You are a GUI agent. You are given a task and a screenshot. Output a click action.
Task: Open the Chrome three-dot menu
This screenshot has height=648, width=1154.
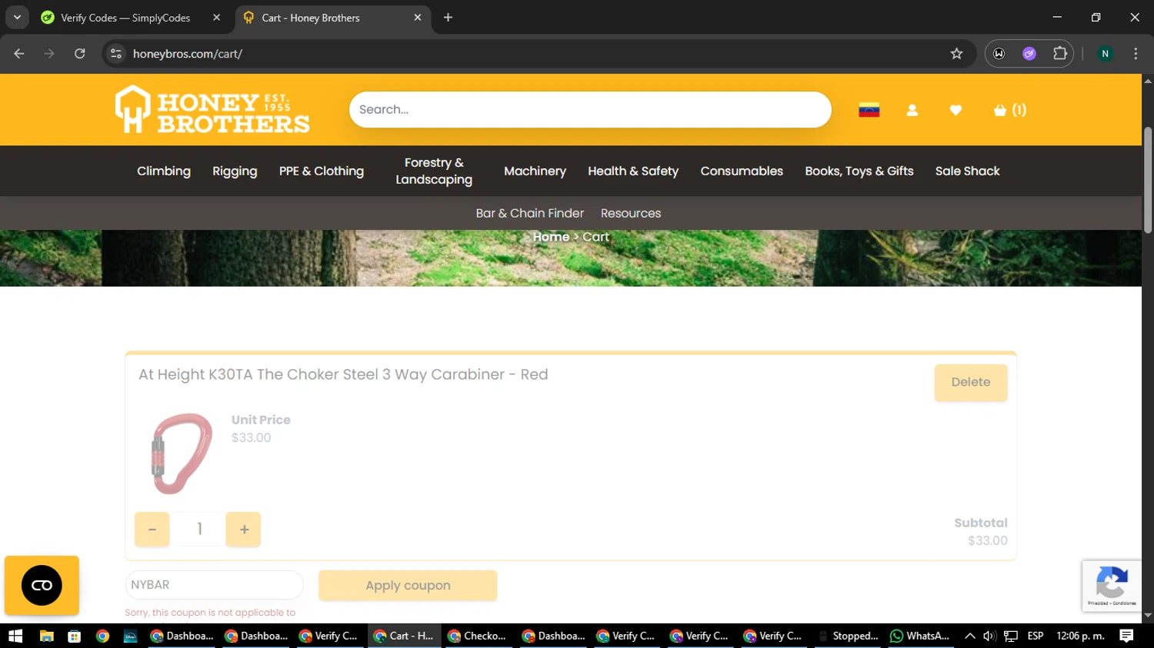[1136, 54]
